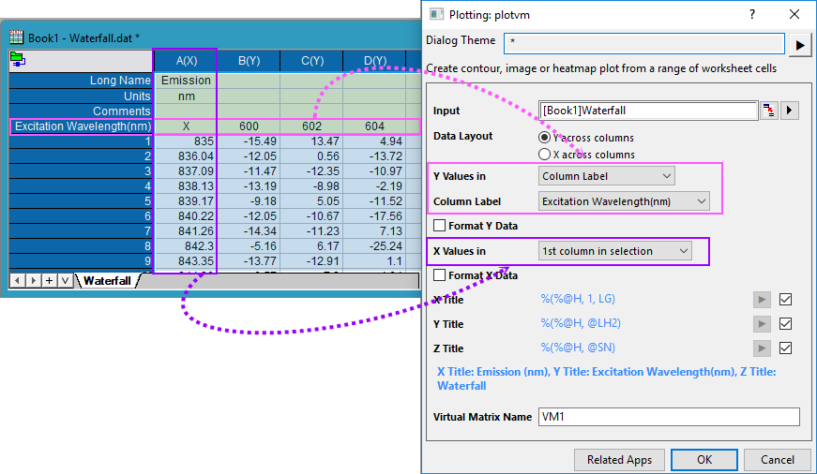Click the X Title arrow button
Screen dimensions: 817x474
tap(762, 300)
